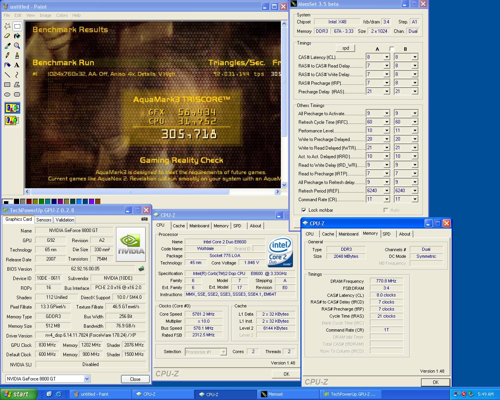Select the Pencil tool in Paint

pyautogui.click(x=7, y=55)
